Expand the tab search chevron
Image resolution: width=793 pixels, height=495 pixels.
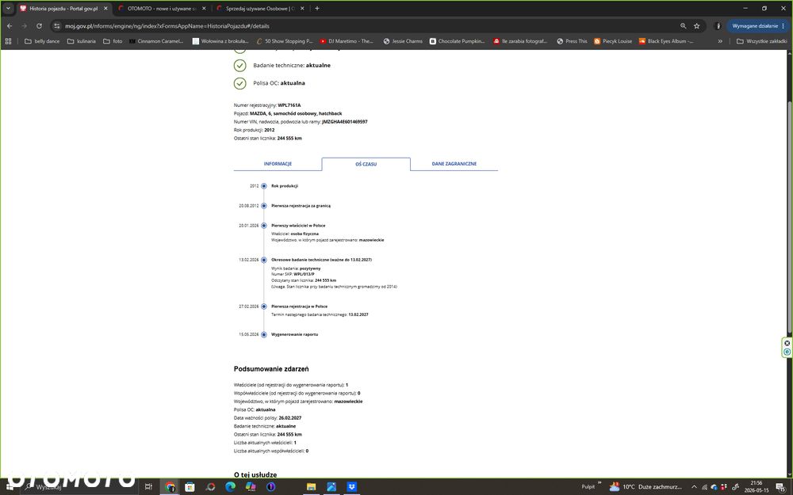pos(8,8)
